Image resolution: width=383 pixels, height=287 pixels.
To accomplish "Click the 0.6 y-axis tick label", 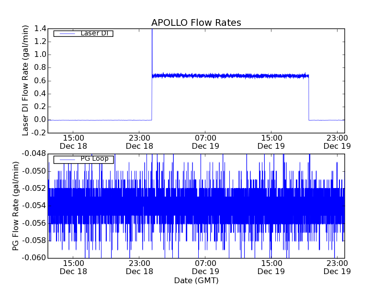I will [40, 81].
